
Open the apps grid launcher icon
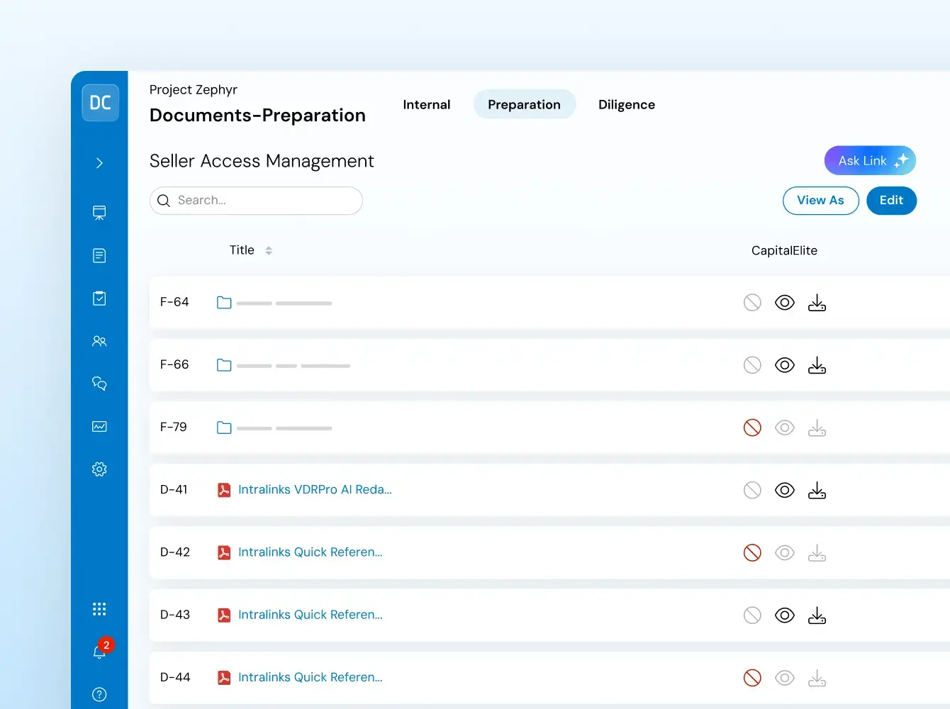pyautogui.click(x=99, y=609)
